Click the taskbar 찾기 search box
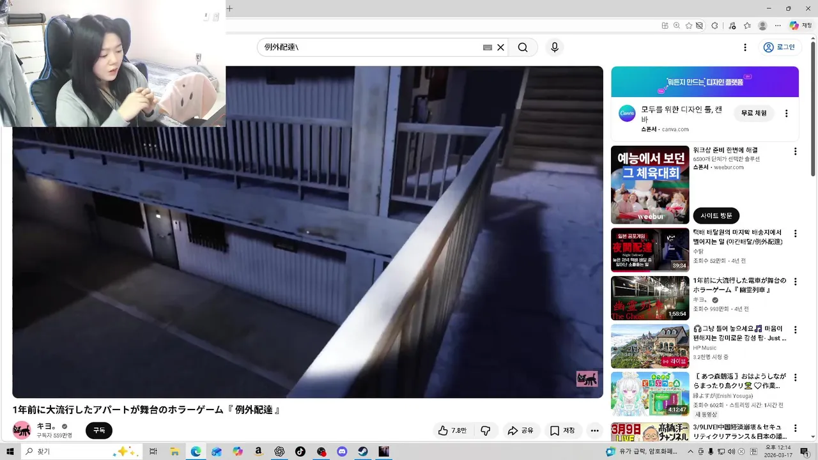818x460 pixels. coord(81,451)
